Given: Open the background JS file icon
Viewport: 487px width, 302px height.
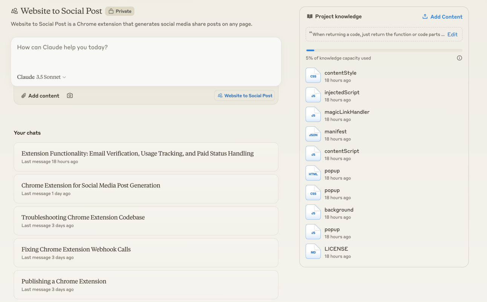Looking at the screenshot, I should pyautogui.click(x=313, y=213).
